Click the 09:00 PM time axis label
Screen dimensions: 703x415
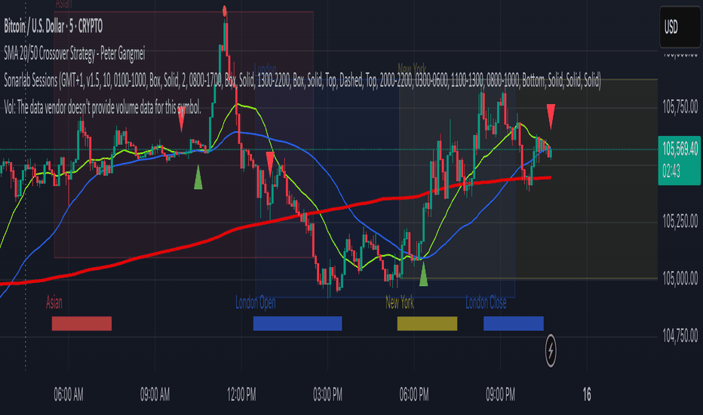coord(500,395)
